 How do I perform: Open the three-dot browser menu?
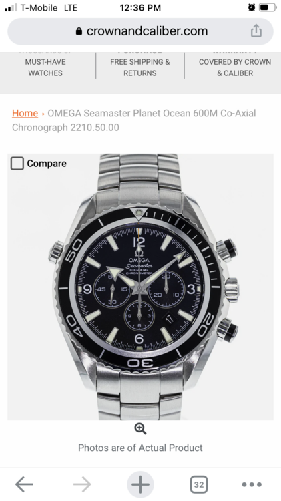click(x=252, y=484)
